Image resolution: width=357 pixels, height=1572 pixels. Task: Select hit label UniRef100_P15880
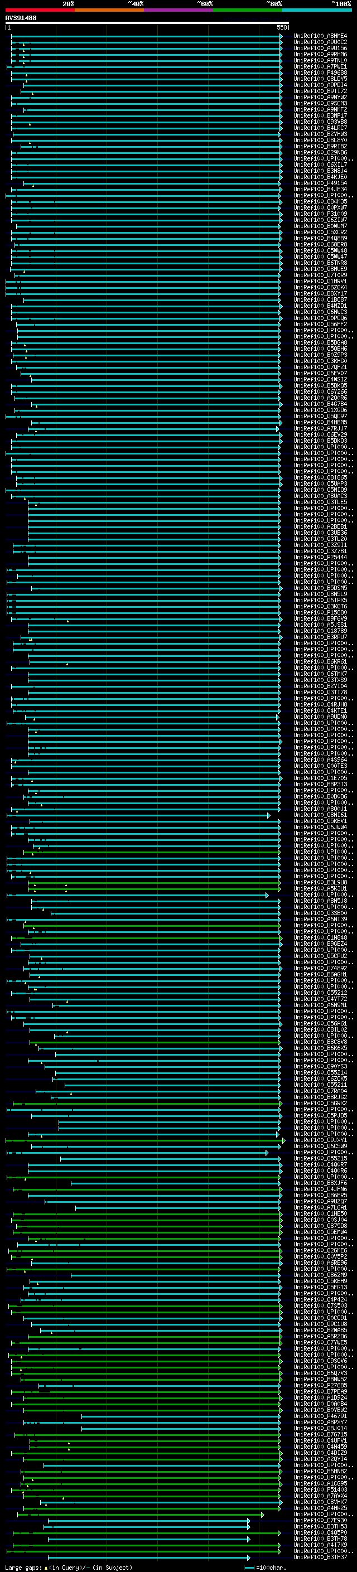[x=320, y=612]
